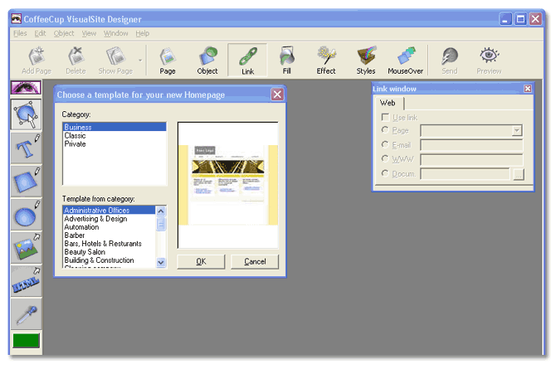Click the Send toolbar icon
The image size is (556, 369).
449,61
